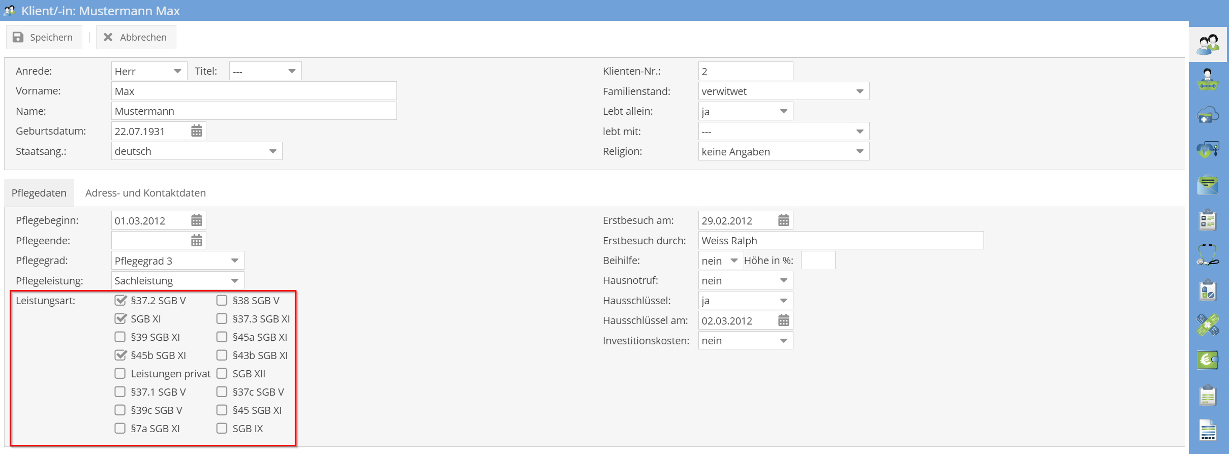The height and width of the screenshot is (454, 1229).
Task: Open the medication pills clipboard icon
Action: pos(1208,290)
